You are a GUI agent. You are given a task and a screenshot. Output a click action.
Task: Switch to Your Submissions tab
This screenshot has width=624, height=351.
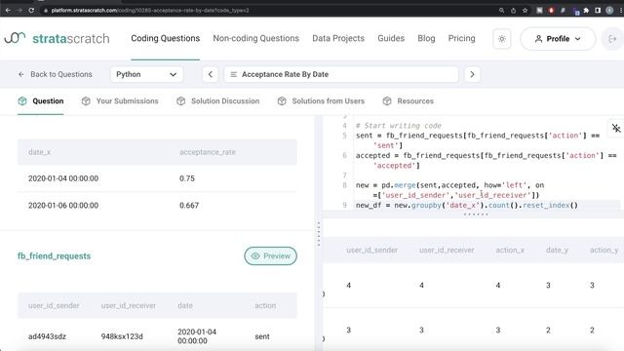pyautogui.click(x=120, y=101)
